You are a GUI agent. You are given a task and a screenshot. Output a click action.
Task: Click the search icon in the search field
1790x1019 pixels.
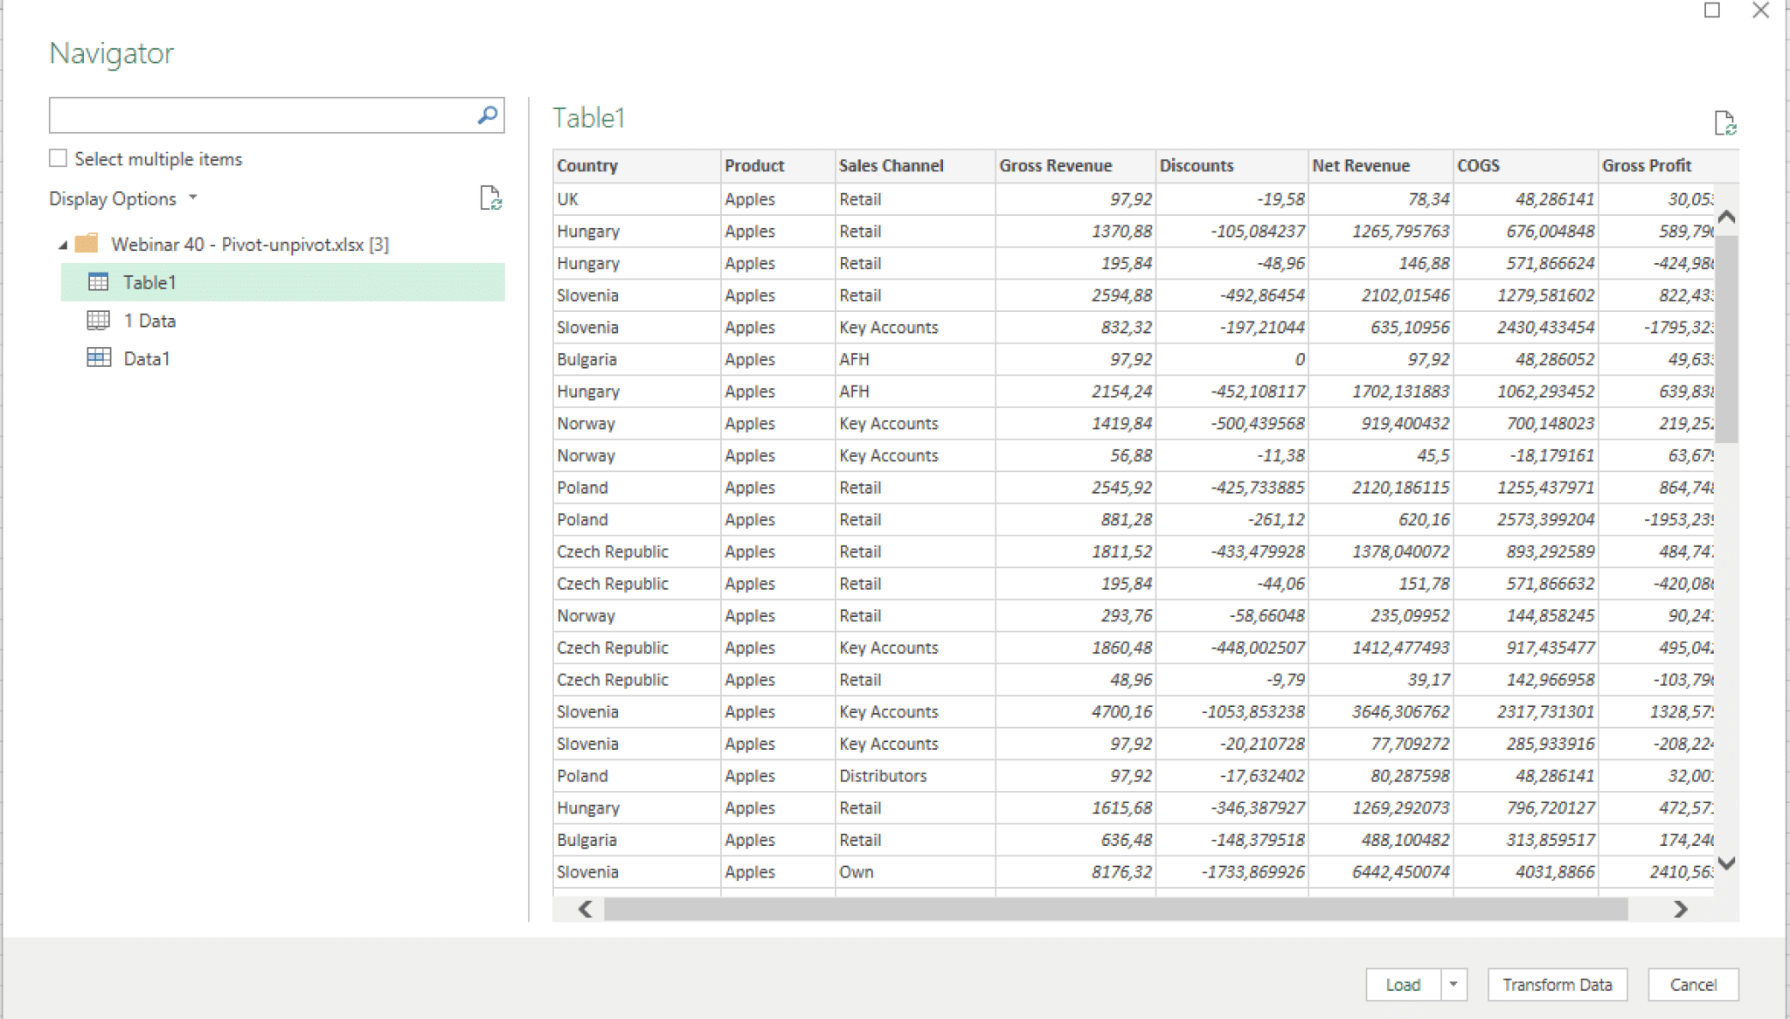(x=488, y=114)
